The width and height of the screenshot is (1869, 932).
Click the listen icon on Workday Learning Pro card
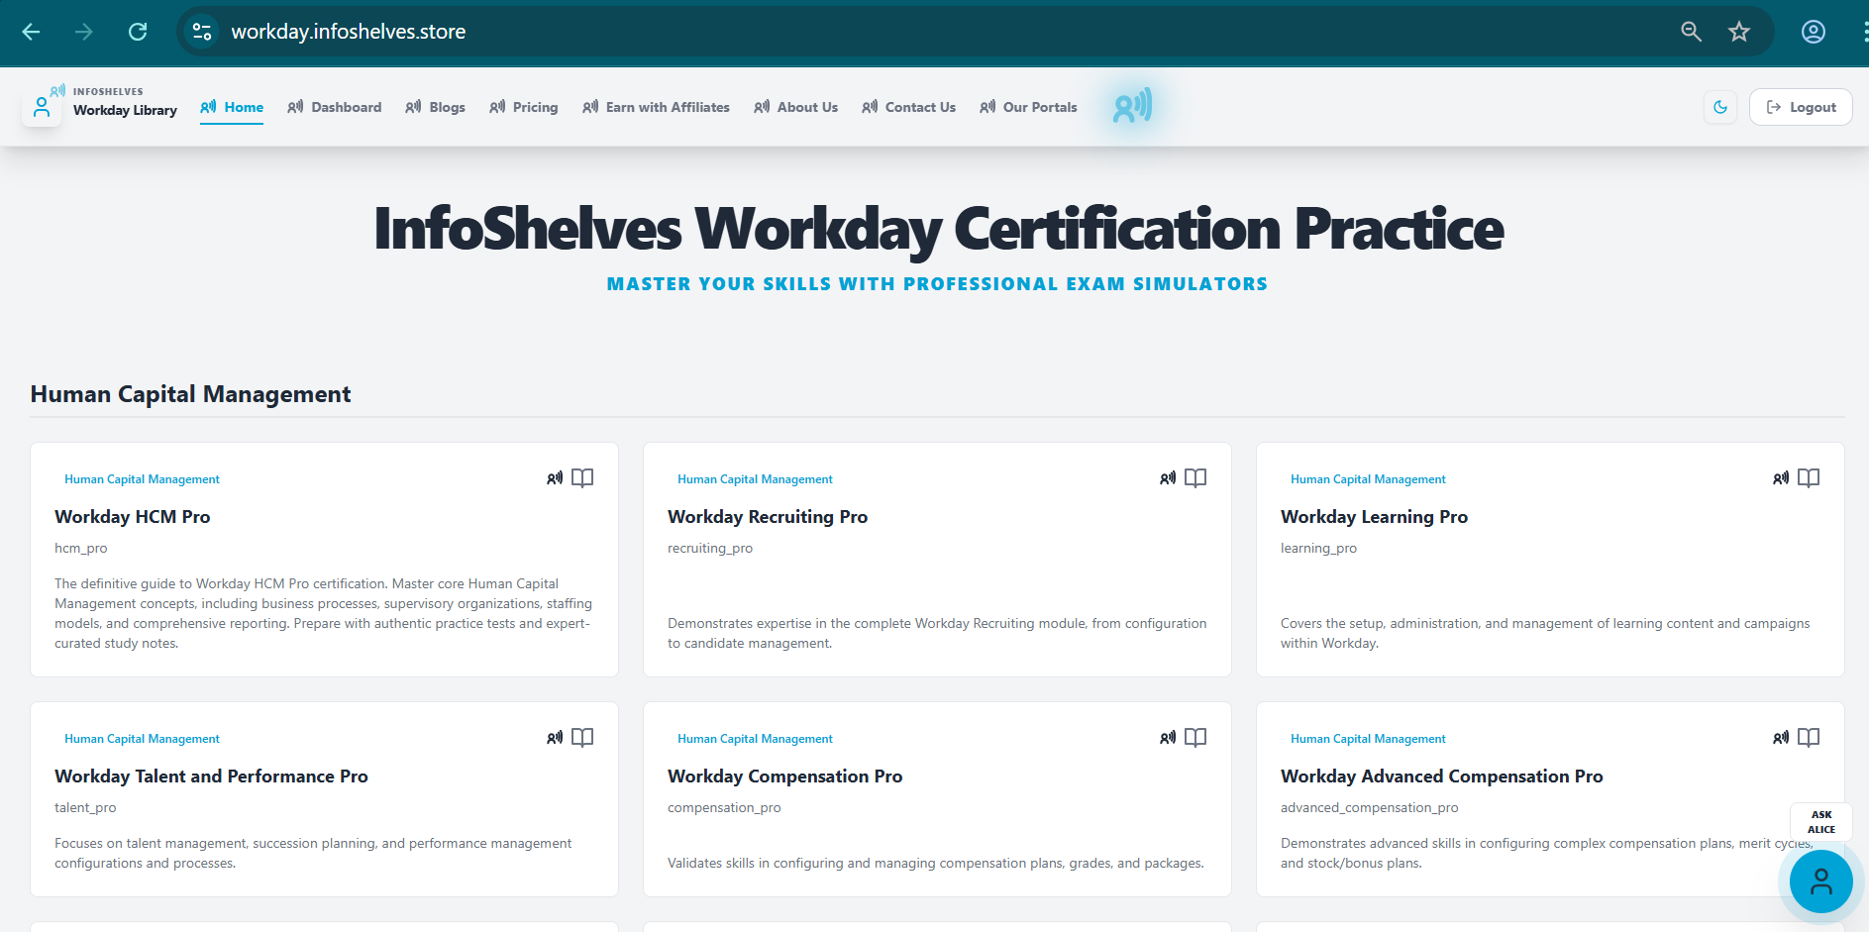tap(1780, 477)
